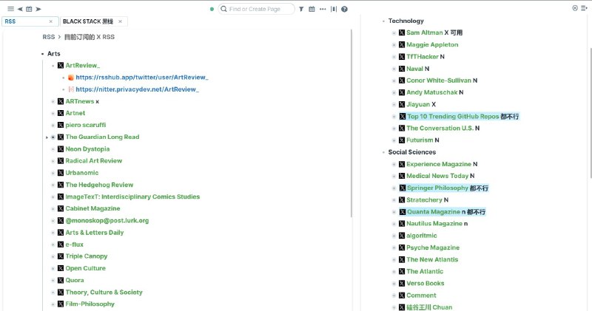This screenshot has width=592, height=311.
Task: Collapse the Arts bullet
Action: [x=43, y=54]
